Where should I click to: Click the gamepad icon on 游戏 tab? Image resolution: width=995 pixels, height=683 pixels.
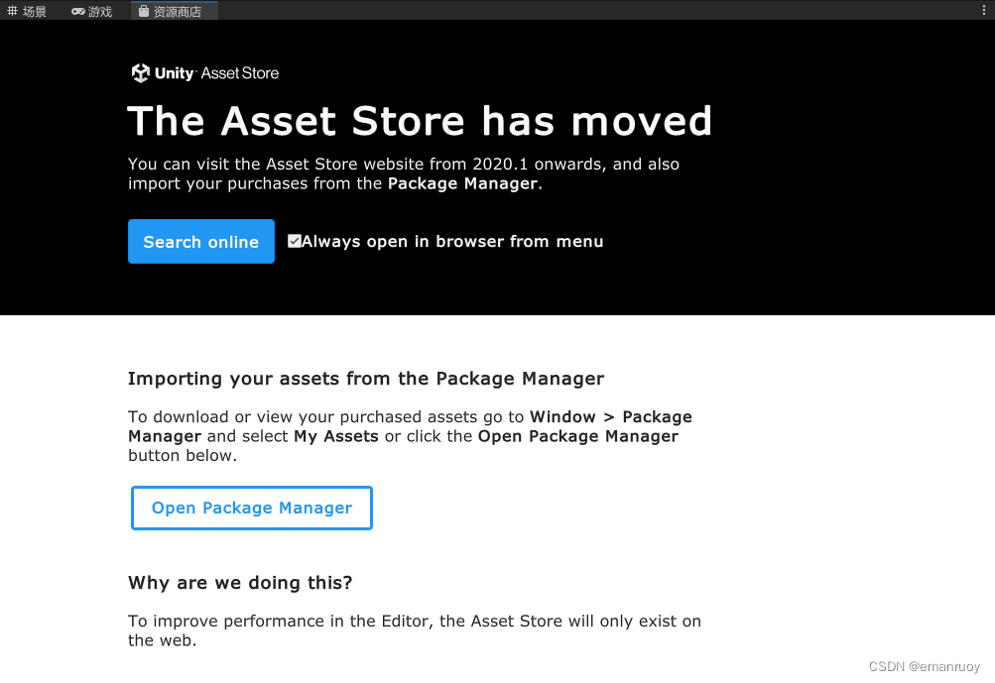78,11
